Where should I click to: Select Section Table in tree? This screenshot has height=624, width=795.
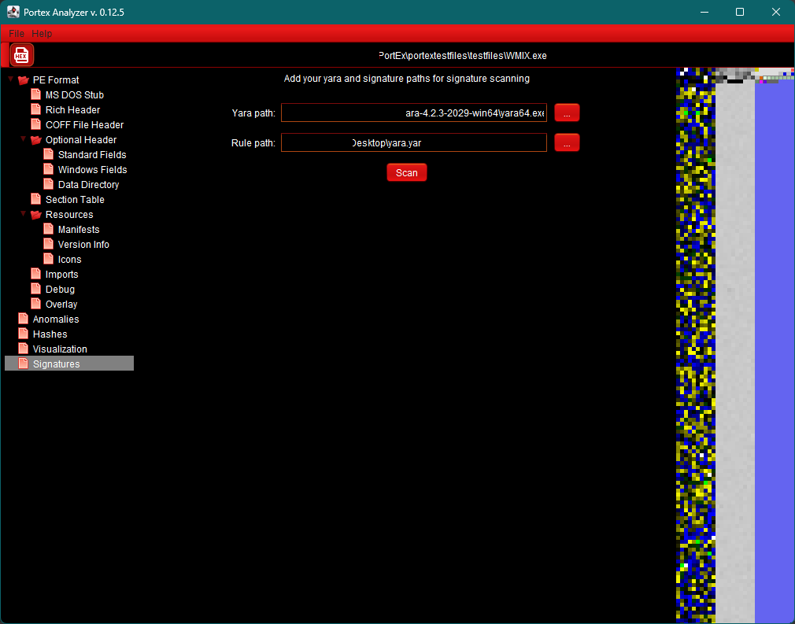[x=75, y=200]
